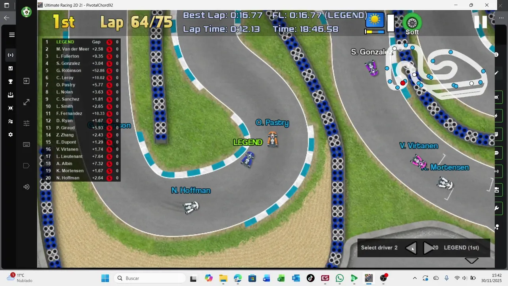Open WhatsApp from the taskbar
Image resolution: width=508 pixels, height=286 pixels.
(340, 278)
